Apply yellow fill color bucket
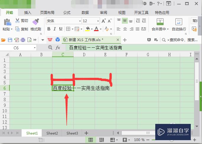This screenshot has width=202, height=144. click(x=88, y=29)
